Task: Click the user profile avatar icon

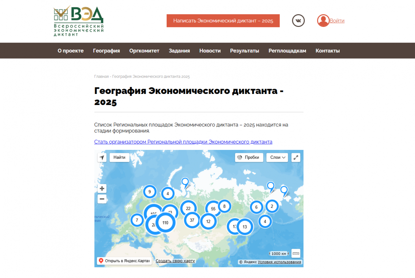Action: tap(323, 21)
